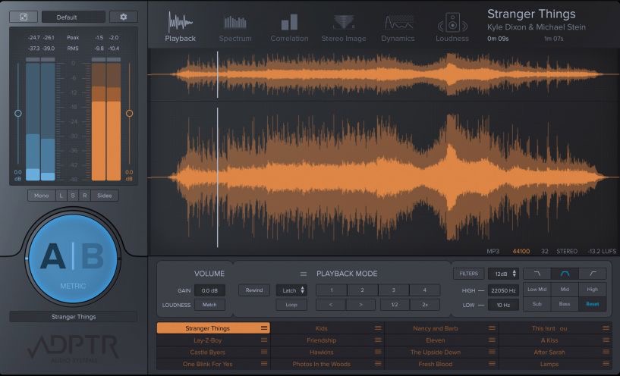The image size is (620, 376).
Task: Open the Playback view
Action: 181,27
